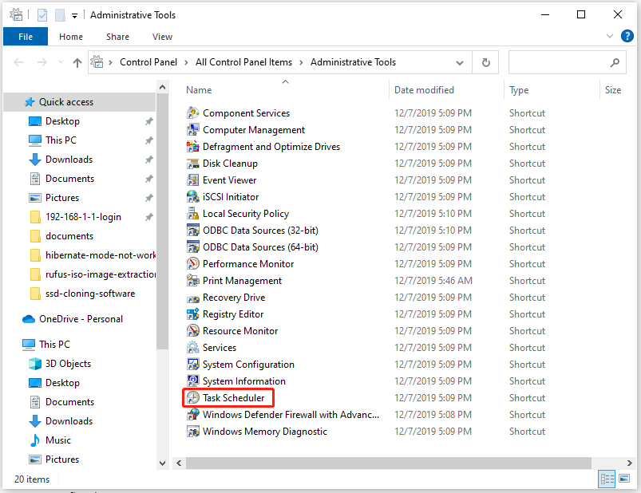Image resolution: width=641 pixels, height=493 pixels.
Task: Open Customize Quick Access Toolbar dropdown
Action: pyautogui.click(x=74, y=16)
